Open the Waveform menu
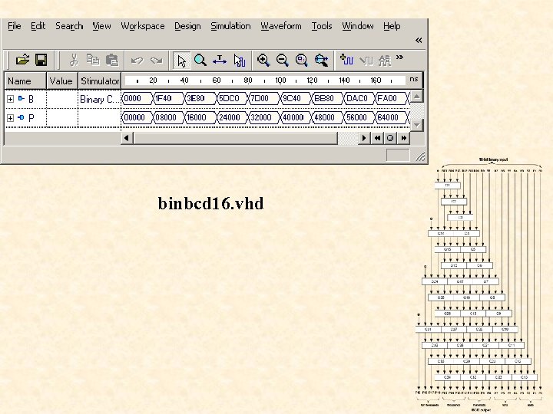553x414 pixels. coord(281,26)
